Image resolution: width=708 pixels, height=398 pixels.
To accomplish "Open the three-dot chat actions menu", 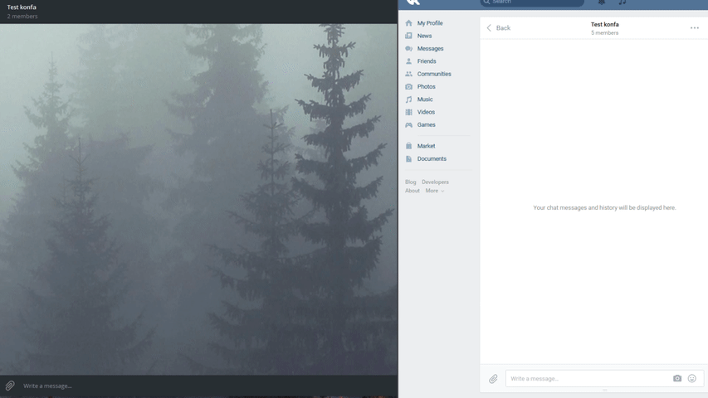I will (695, 28).
